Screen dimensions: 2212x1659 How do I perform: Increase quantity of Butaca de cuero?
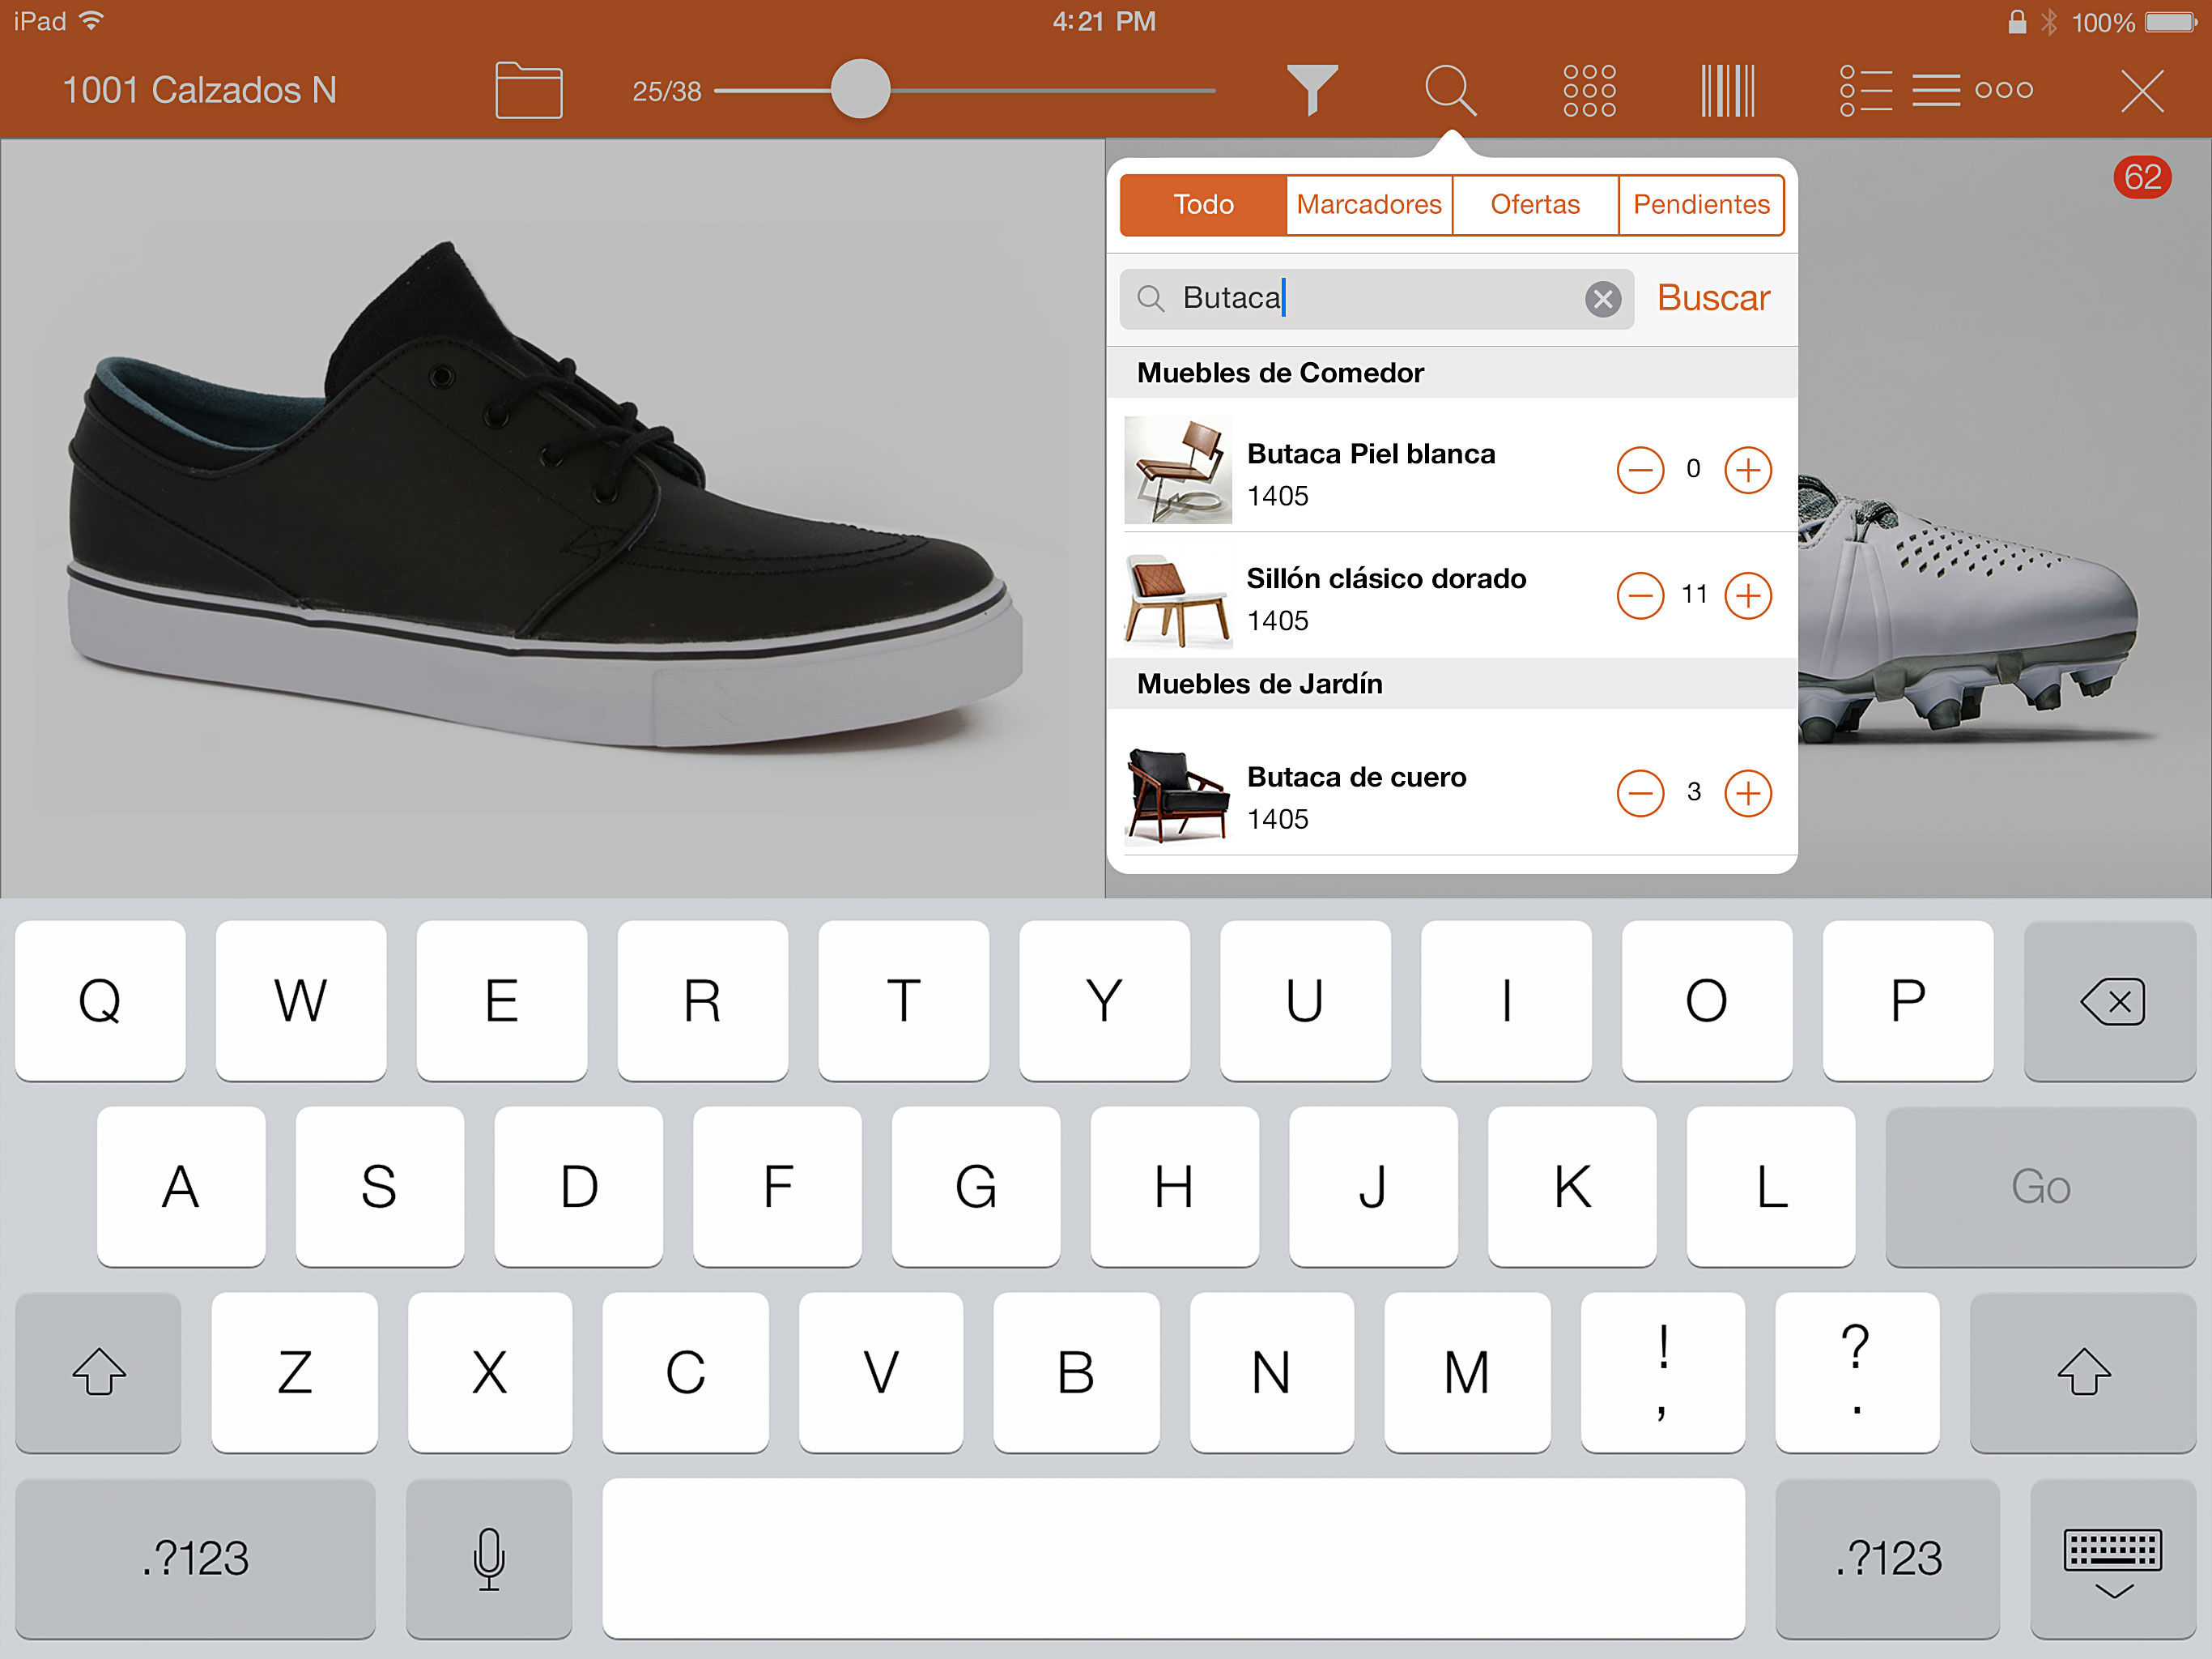1747,794
